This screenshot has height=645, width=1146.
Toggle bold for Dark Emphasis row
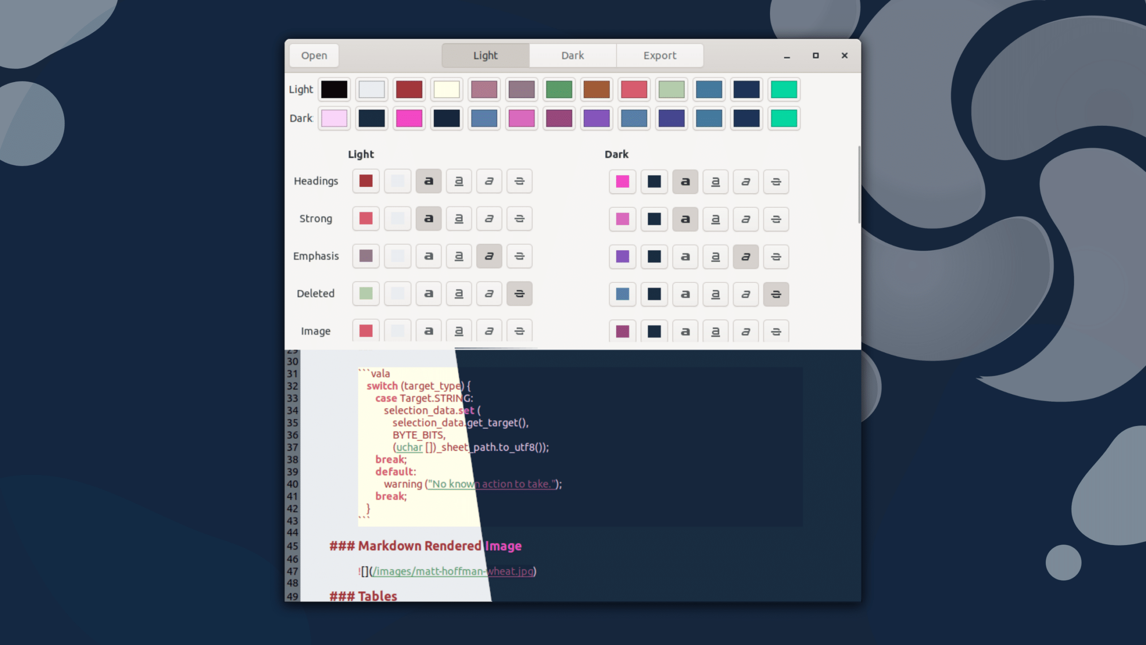pyautogui.click(x=685, y=257)
